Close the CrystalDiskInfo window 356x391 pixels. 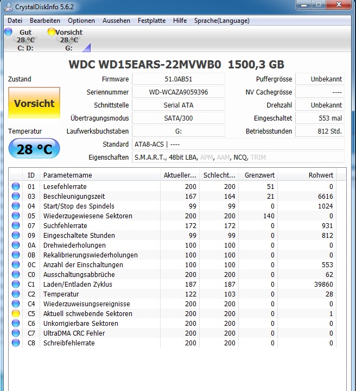339,5
